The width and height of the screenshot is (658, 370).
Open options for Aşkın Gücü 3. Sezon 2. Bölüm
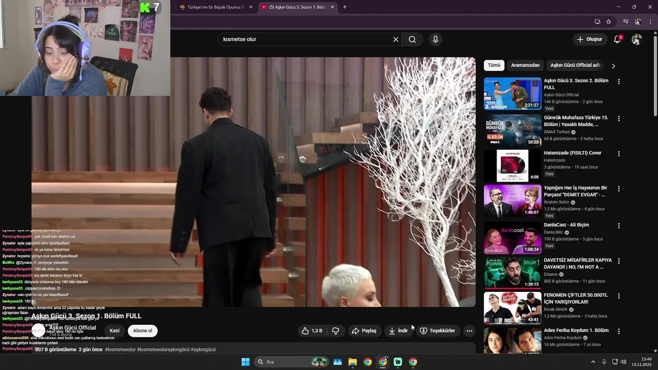click(x=618, y=82)
